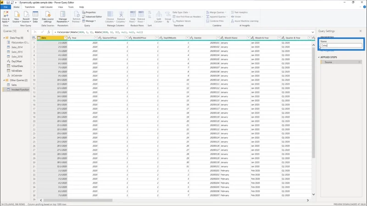
Task: Cancel formula edit with X icon
Action: 35,32
